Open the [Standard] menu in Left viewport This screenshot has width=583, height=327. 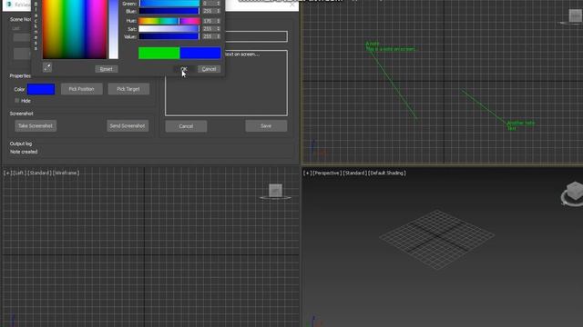coord(39,173)
